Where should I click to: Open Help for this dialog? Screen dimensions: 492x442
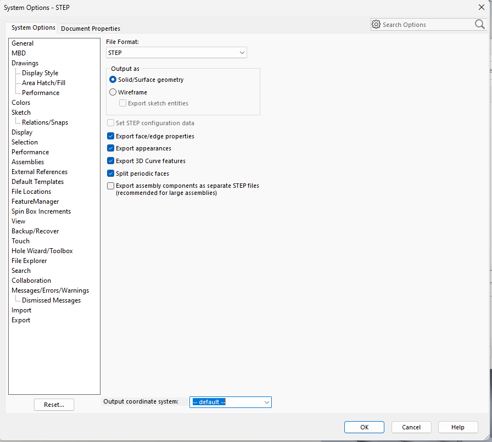tap(458, 427)
